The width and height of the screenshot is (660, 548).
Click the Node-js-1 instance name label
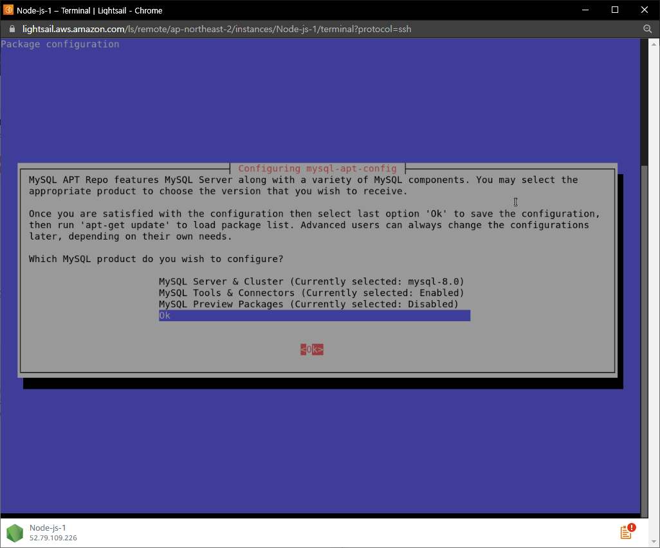click(x=48, y=528)
